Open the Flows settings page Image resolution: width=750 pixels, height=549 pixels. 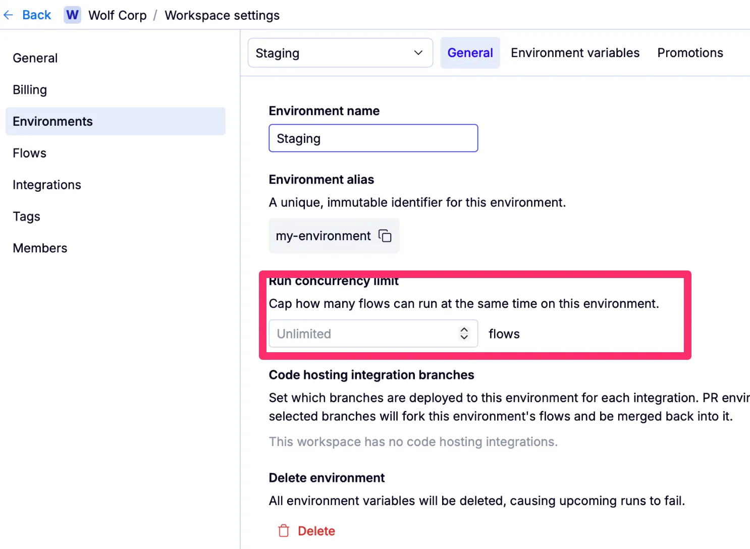(x=30, y=153)
